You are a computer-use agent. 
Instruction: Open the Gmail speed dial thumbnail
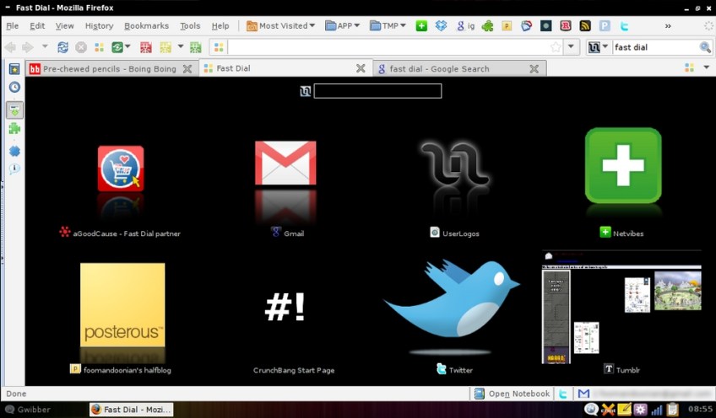click(285, 163)
